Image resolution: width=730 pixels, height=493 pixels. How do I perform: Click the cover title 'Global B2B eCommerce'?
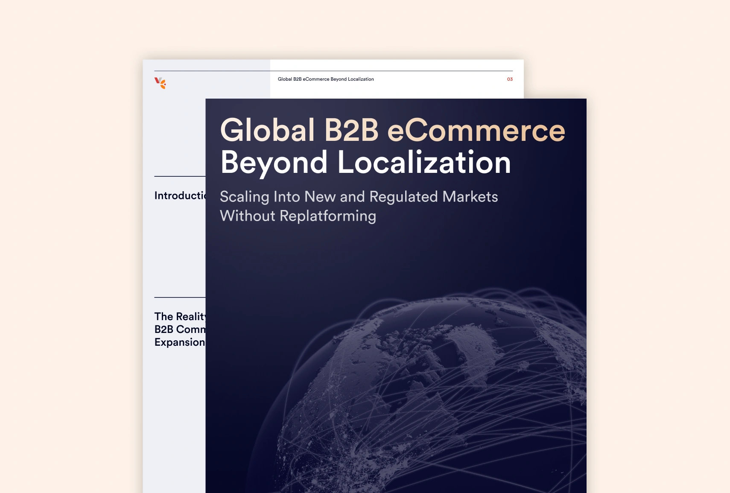(x=393, y=130)
